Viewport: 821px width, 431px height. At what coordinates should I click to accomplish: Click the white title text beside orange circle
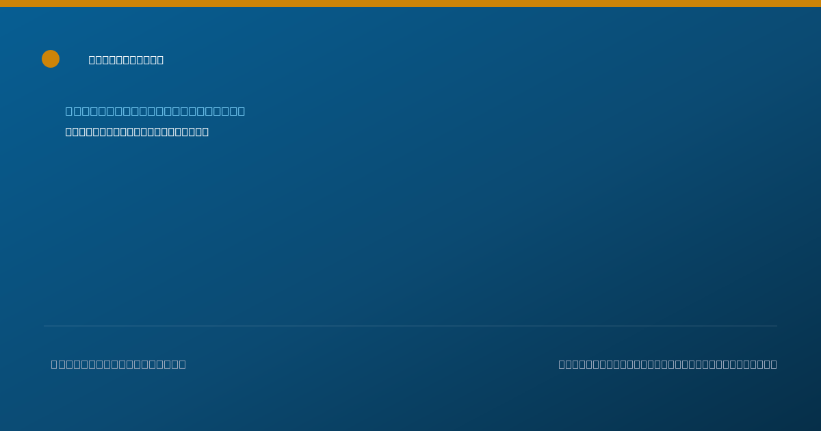[x=126, y=60]
